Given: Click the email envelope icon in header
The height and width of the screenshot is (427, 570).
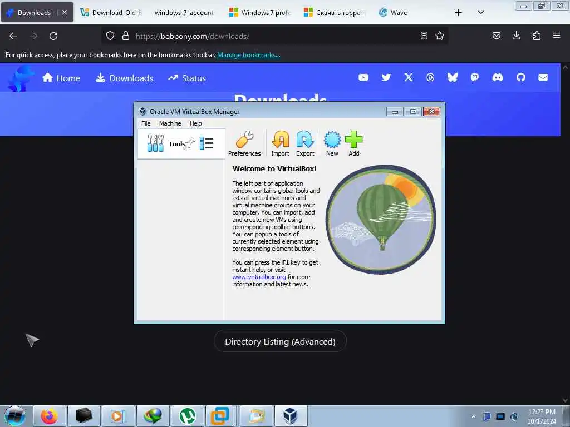Looking at the screenshot, I should 543,77.
